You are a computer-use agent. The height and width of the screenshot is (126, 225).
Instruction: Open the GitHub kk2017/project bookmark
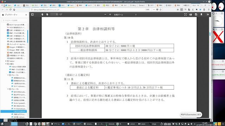coord(17,25)
